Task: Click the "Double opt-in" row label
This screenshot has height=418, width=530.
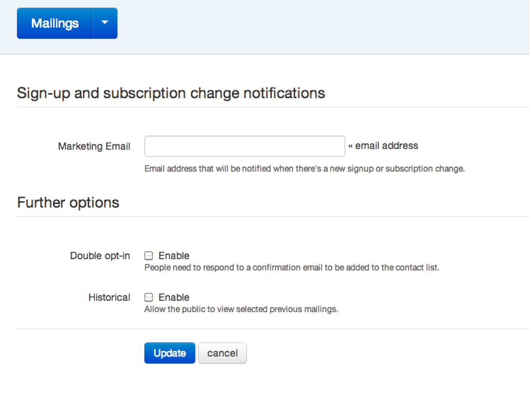Action: click(100, 255)
